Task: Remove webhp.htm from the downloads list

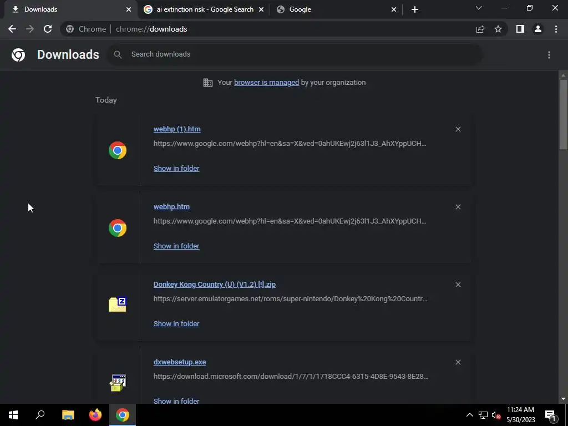Action: click(458, 207)
